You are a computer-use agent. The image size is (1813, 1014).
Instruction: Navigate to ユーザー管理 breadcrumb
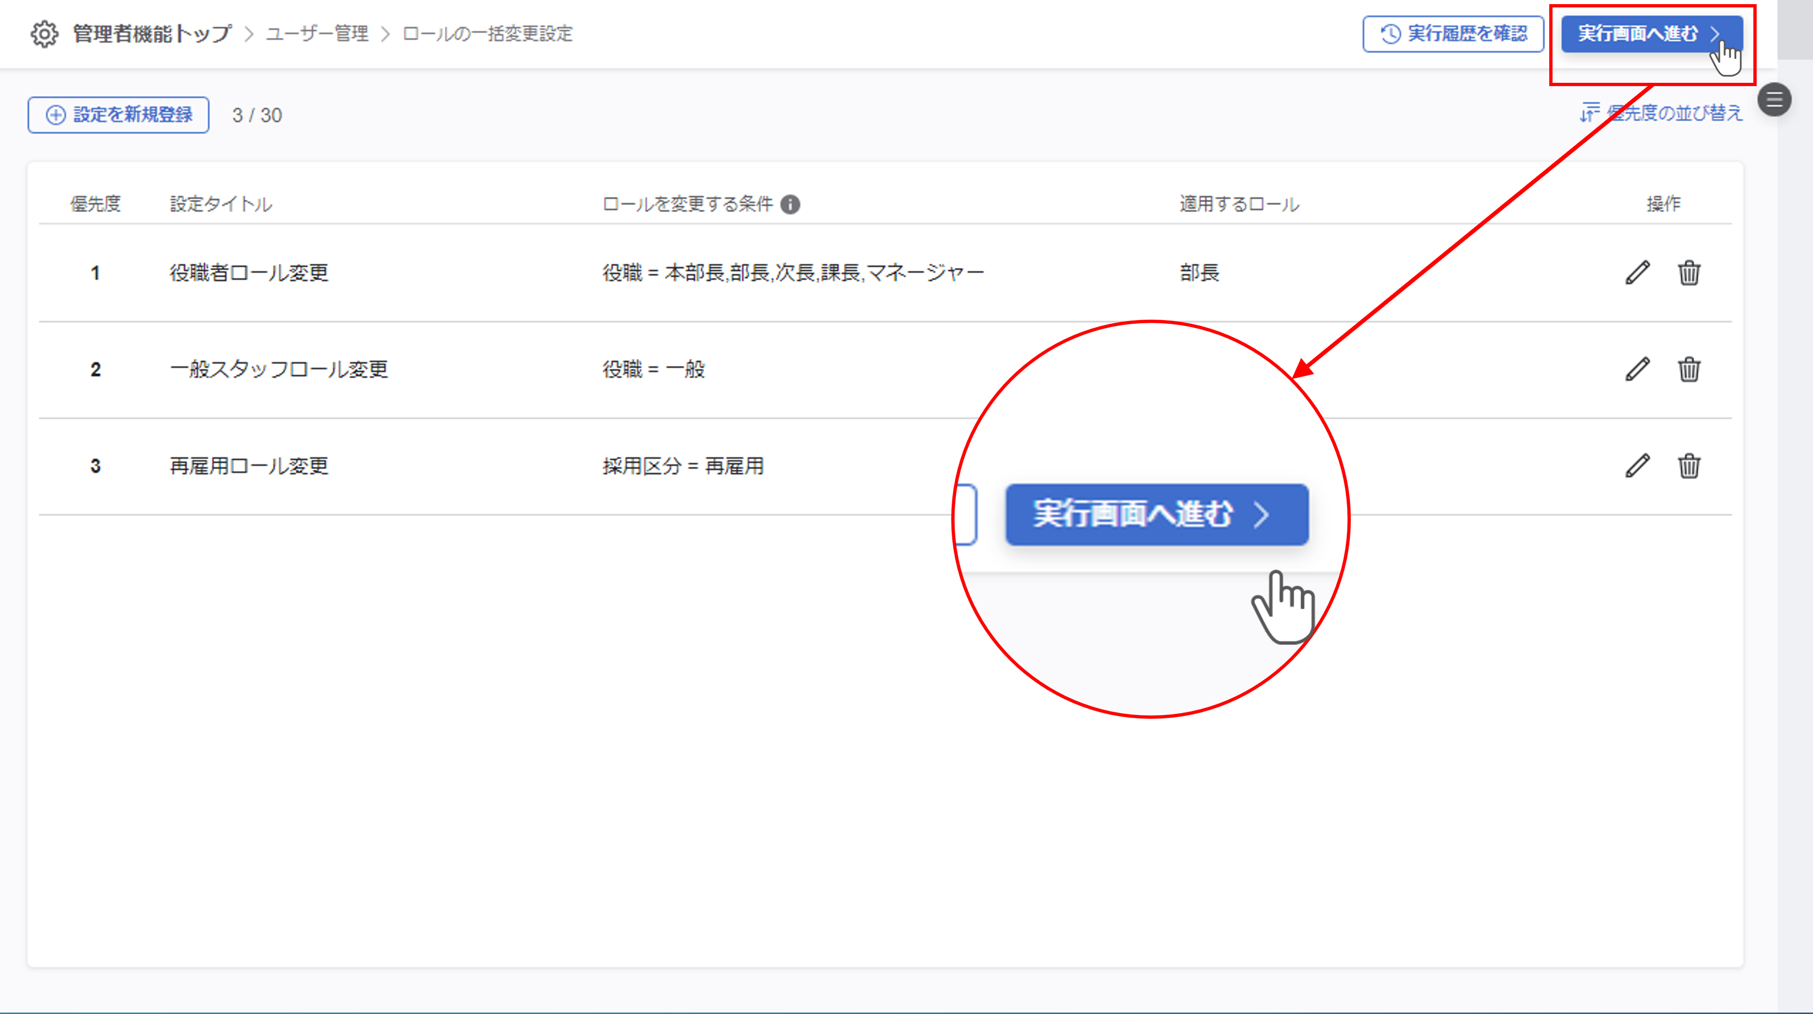point(317,34)
